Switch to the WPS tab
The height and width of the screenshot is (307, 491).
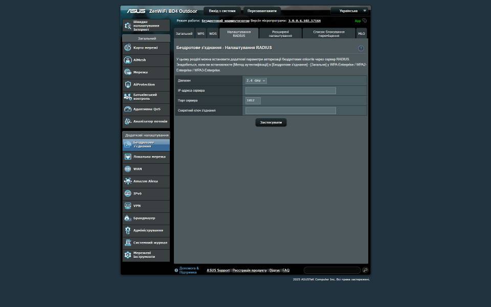200,33
